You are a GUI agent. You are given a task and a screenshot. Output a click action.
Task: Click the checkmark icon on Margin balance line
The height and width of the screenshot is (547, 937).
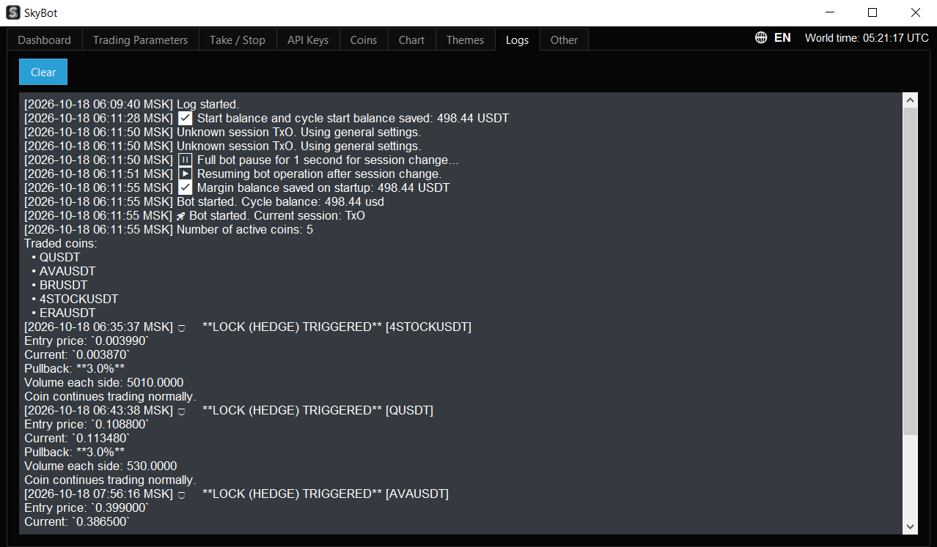pyautogui.click(x=185, y=188)
